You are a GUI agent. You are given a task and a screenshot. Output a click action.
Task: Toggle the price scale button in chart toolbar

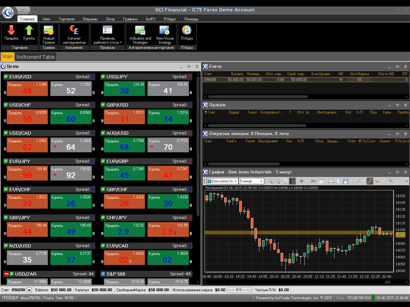[292, 181]
